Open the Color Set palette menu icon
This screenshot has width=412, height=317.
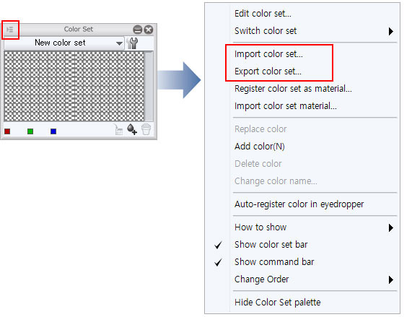[10, 30]
